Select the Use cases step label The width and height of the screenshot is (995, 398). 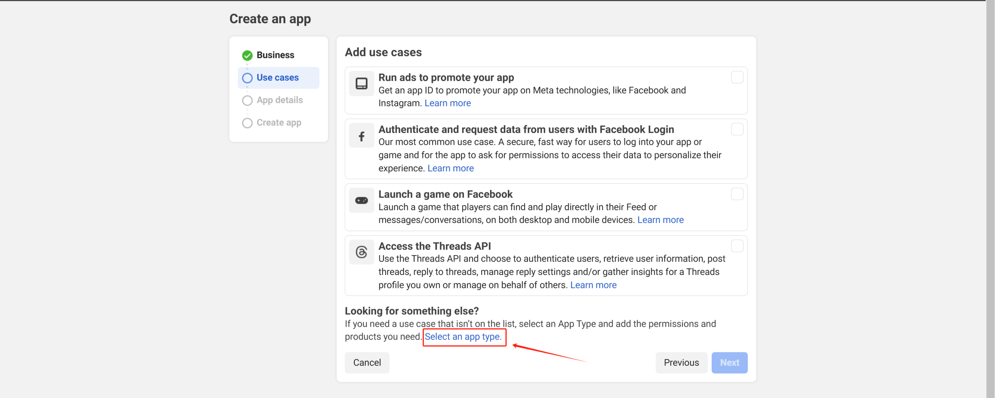tap(278, 78)
